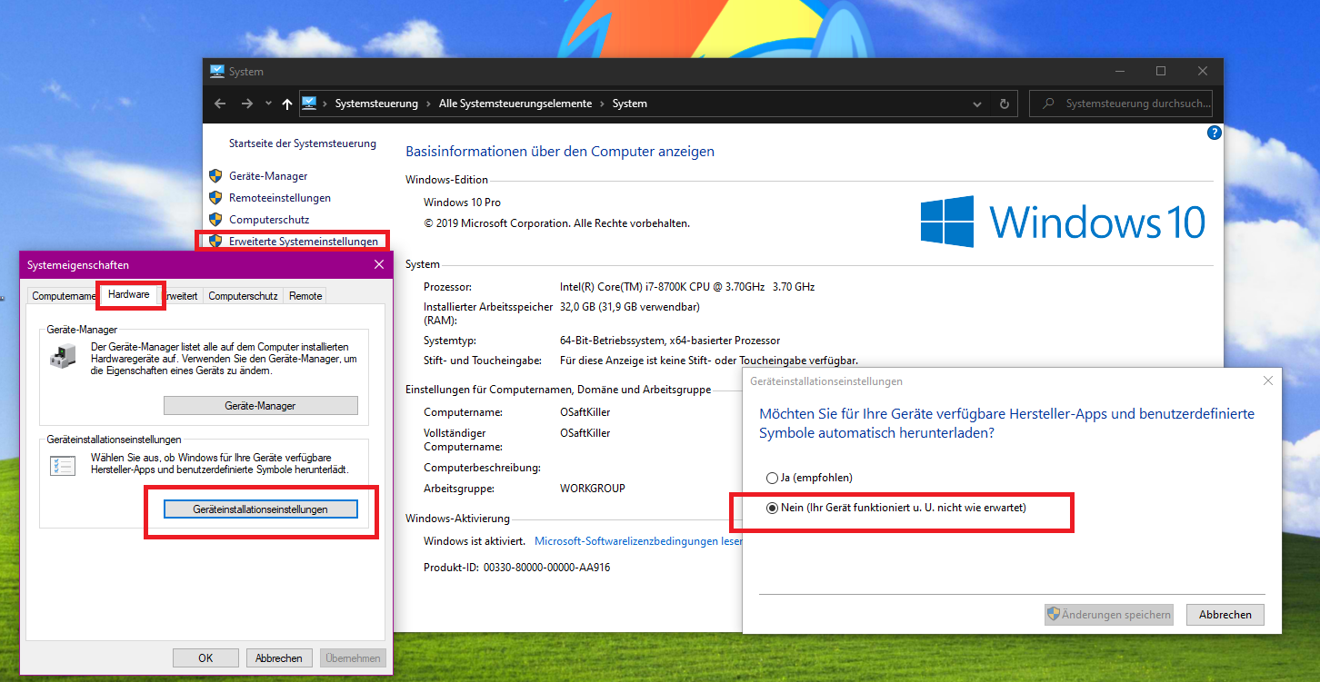The width and height of the screenshot is (1320, 682).
Task: Click WORKGROUP Arbeitsgruppe value
Action: (x=593, y=489)
